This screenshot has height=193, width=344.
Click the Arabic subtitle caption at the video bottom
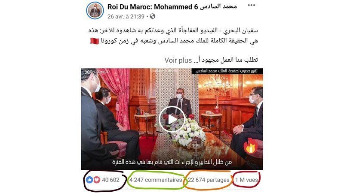tap(172, 162)
